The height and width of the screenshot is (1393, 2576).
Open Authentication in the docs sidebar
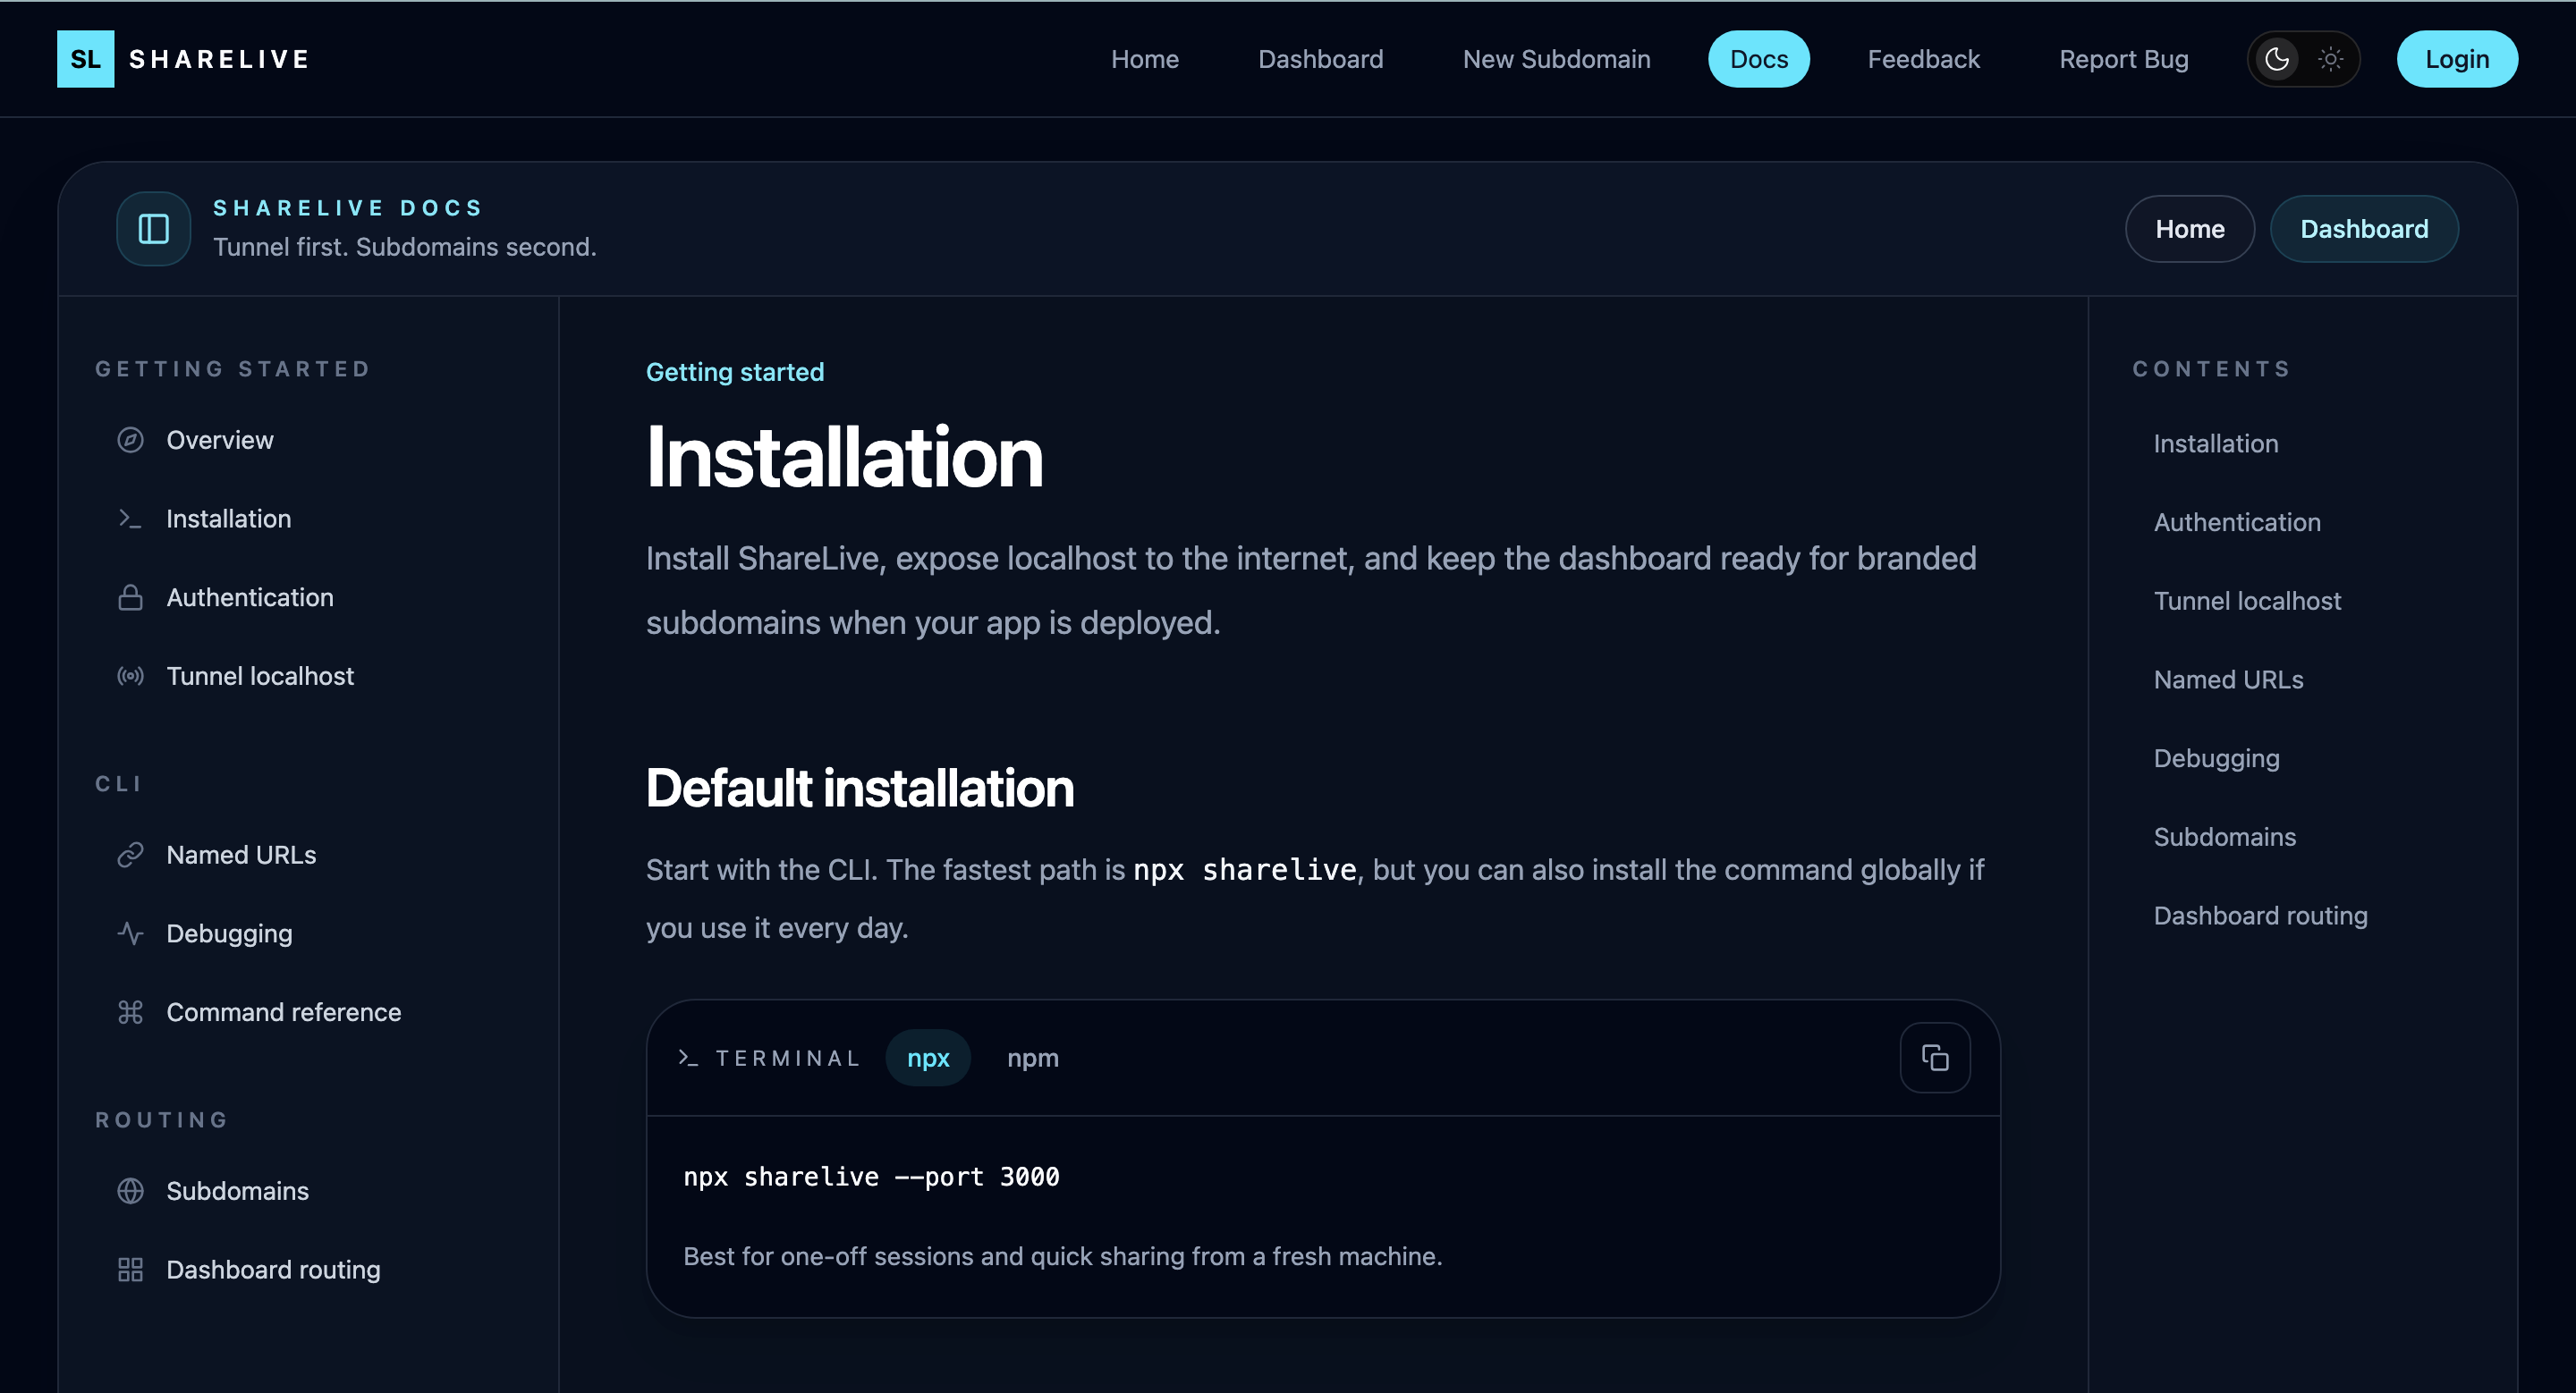point(308,597)
